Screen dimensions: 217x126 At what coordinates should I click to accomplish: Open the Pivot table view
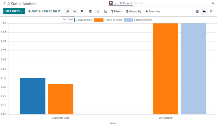(x=197, y=11)
